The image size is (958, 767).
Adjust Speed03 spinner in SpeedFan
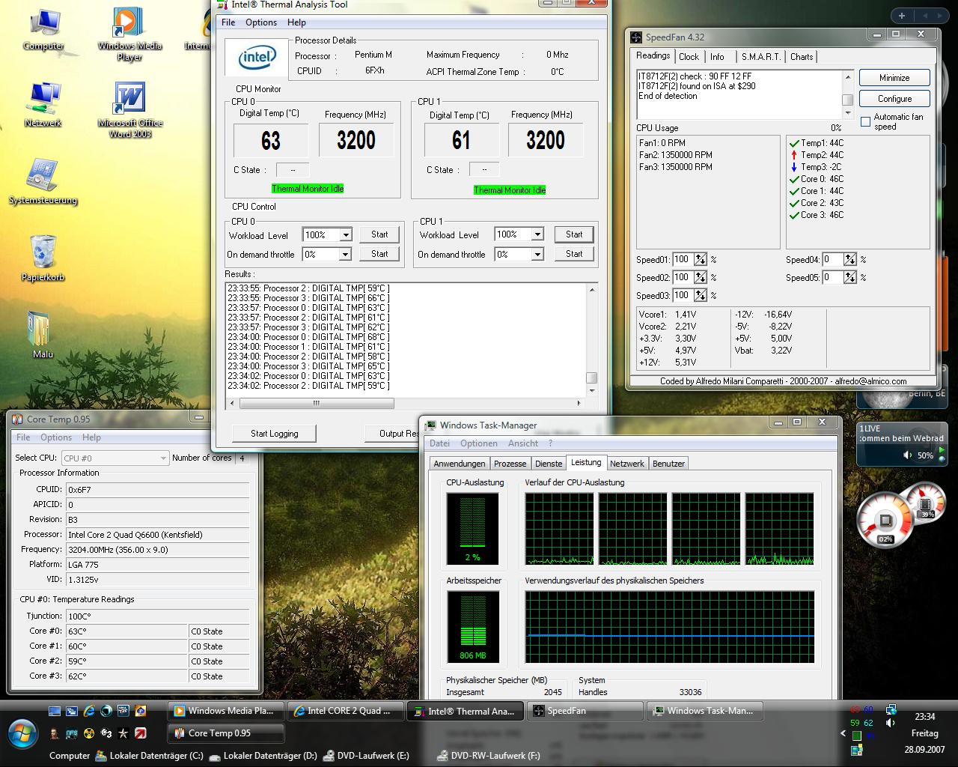[701, 295]
